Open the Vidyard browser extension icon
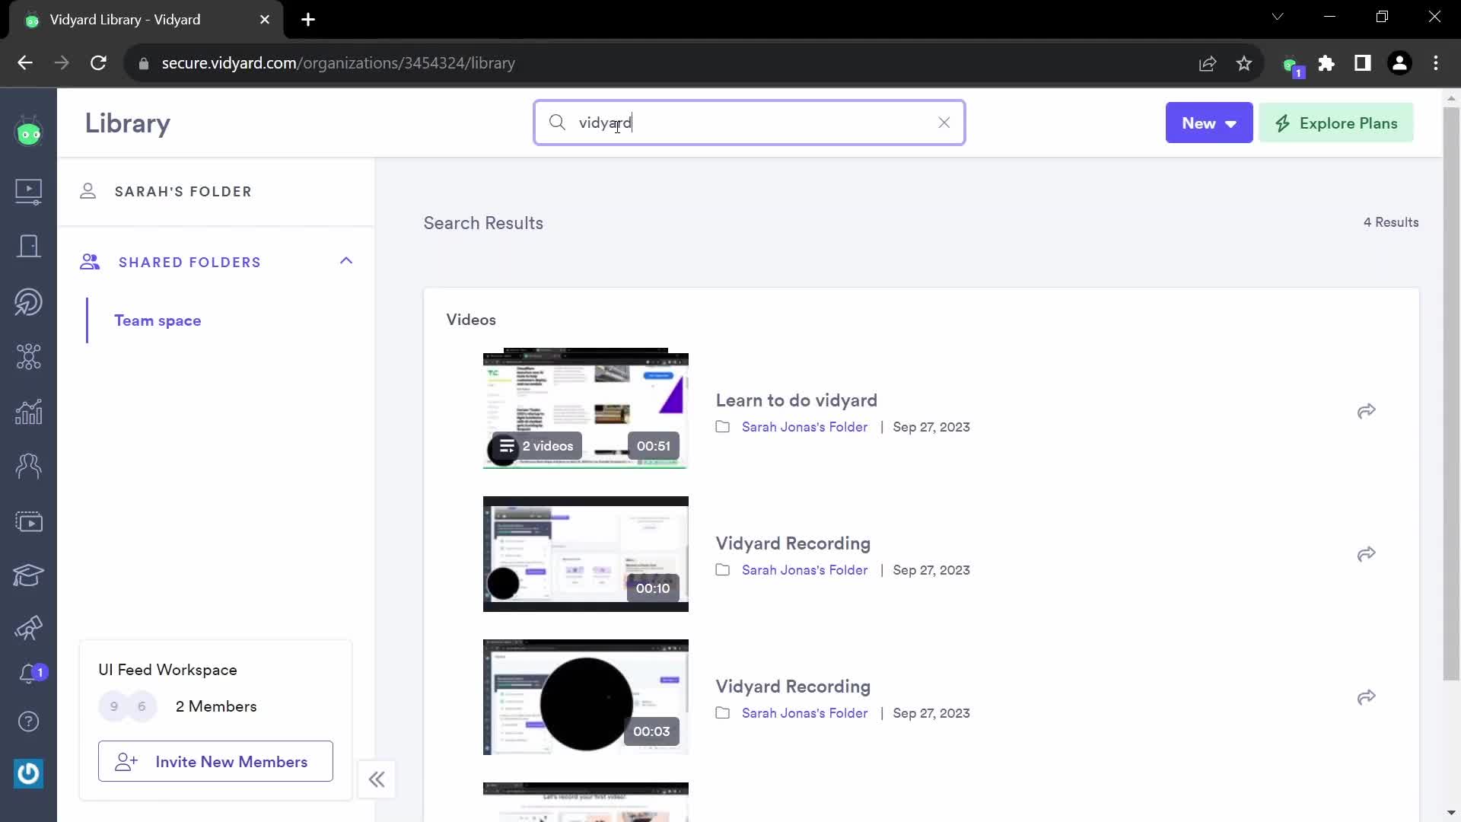 point(1291,64)
